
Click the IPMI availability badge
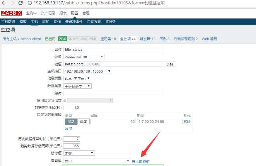92,39
